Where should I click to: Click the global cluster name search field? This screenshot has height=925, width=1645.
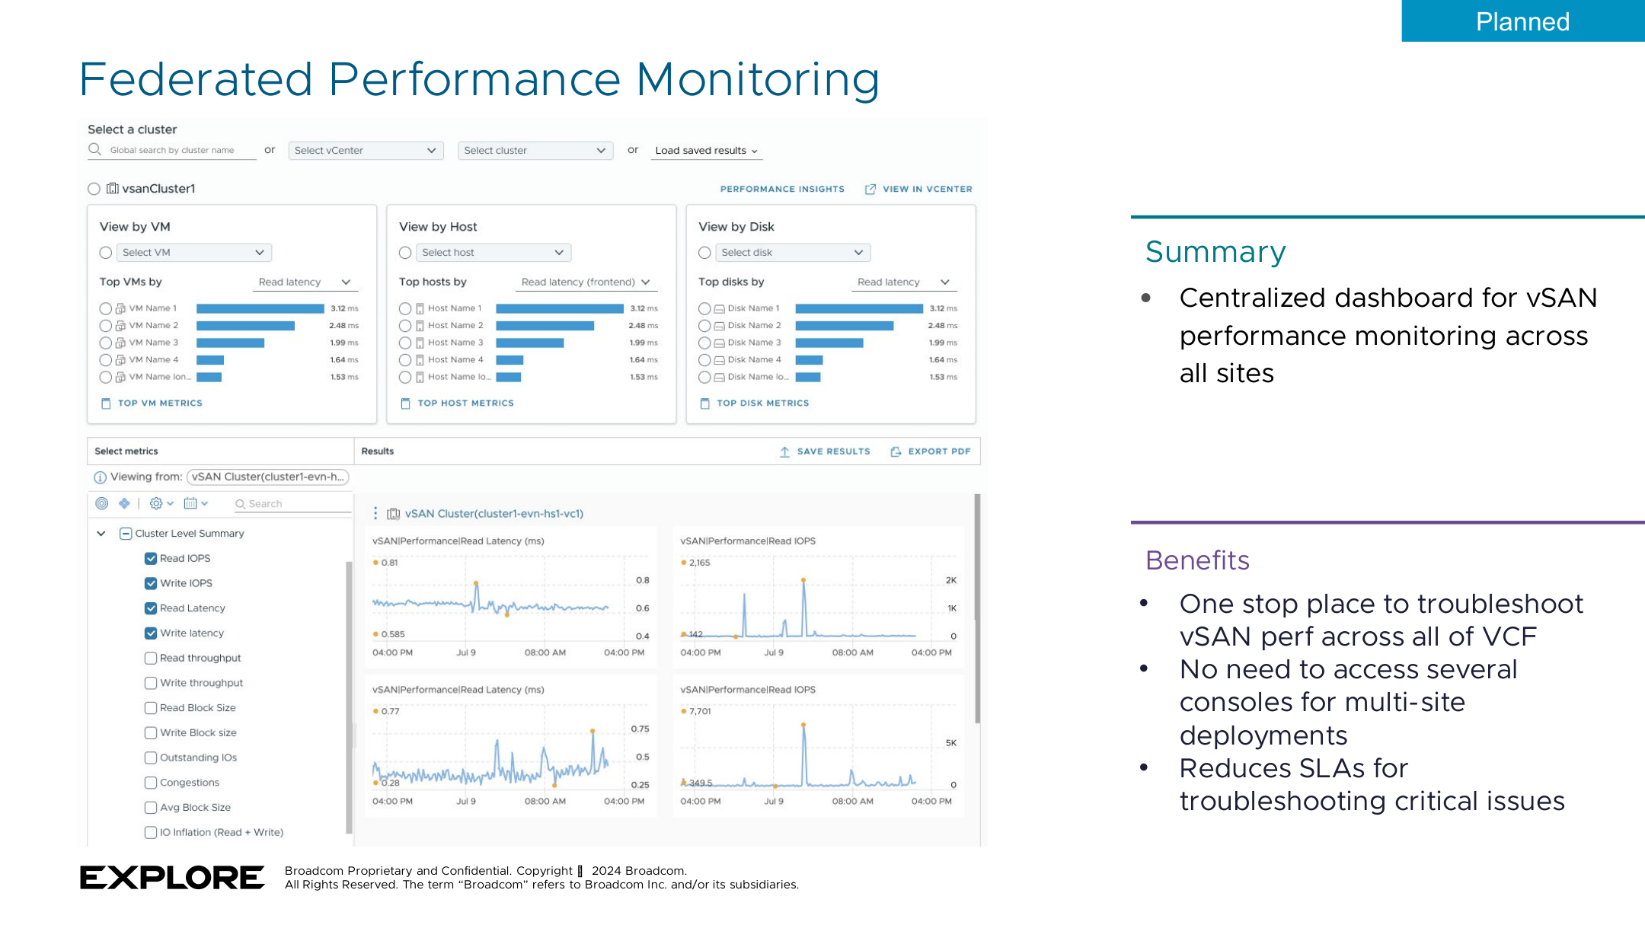(x=175, y=149)
